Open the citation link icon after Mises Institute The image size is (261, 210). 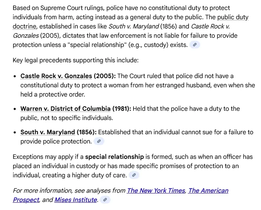(105, 200)
